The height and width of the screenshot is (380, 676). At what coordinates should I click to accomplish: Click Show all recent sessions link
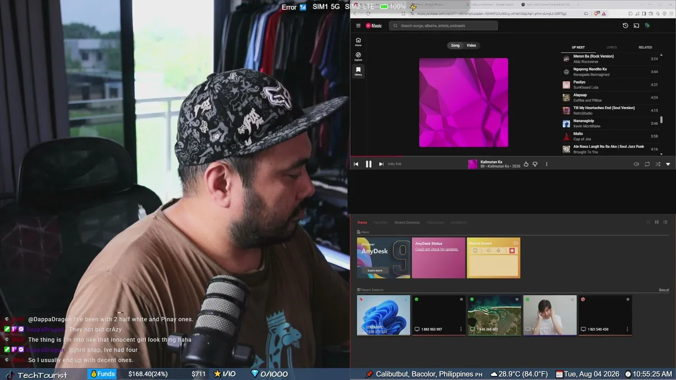pyautogui.click(x=664, y=290)
